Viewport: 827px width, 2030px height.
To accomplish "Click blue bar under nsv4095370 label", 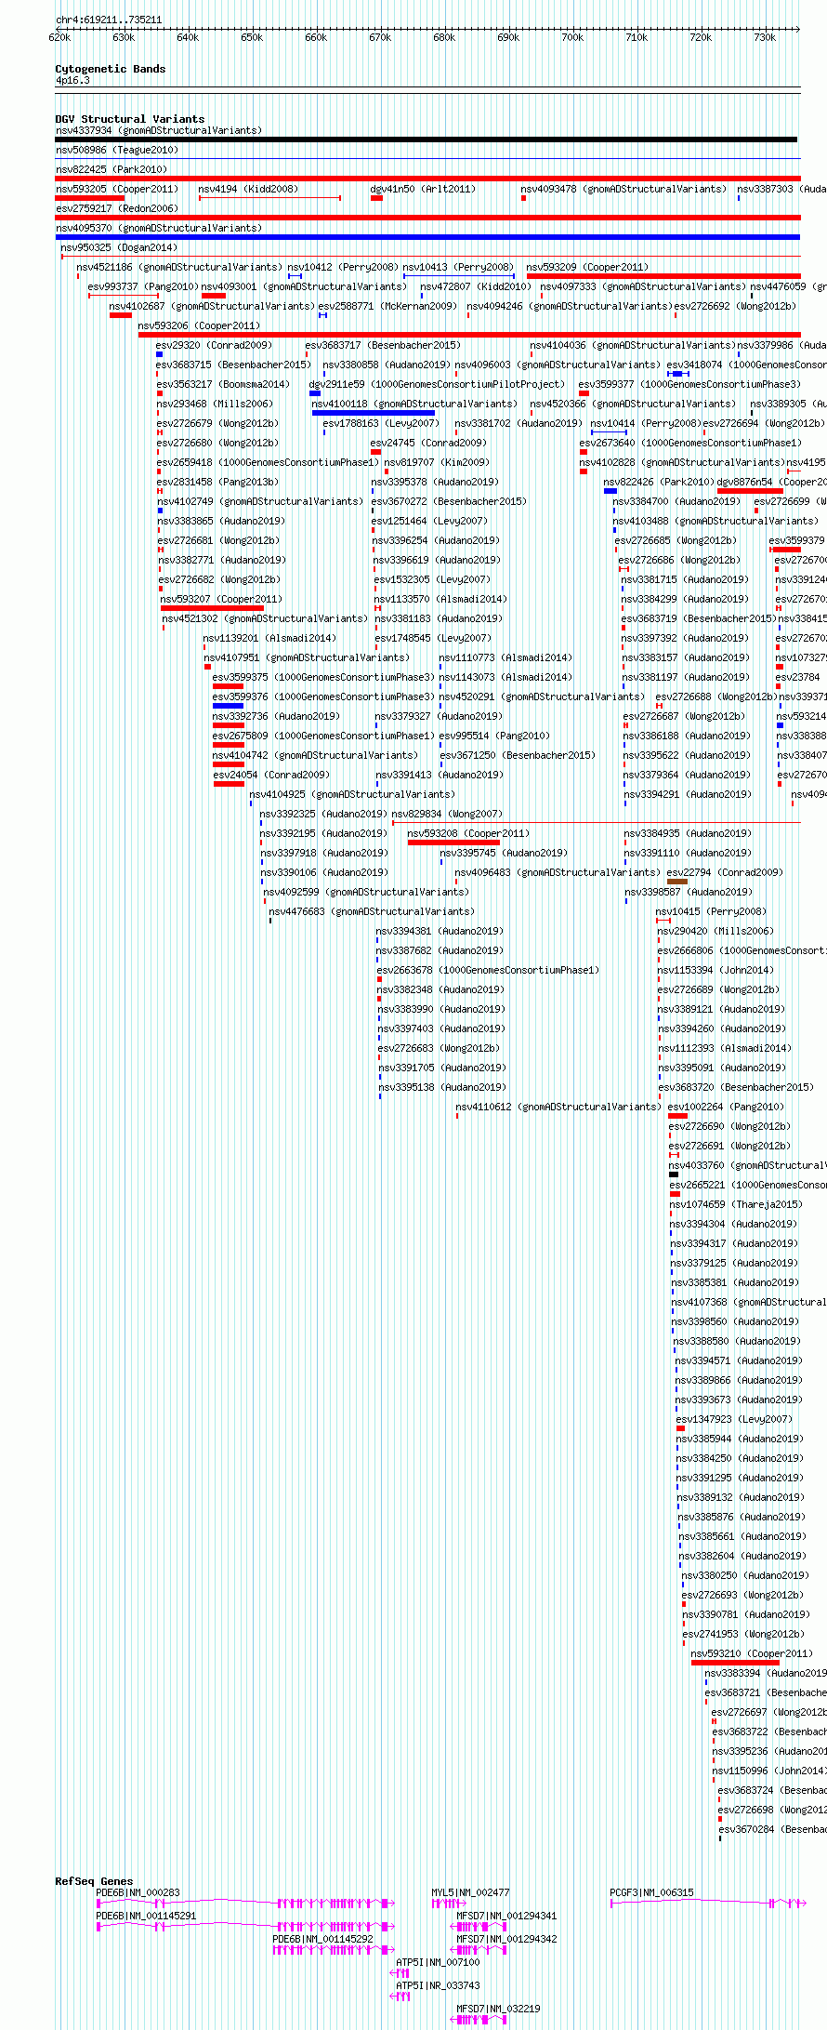I will 427,237.
